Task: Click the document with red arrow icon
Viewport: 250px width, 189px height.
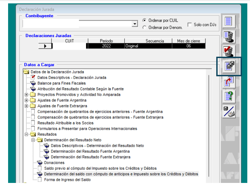Action: pyautogui.click(x=229, y=81)
